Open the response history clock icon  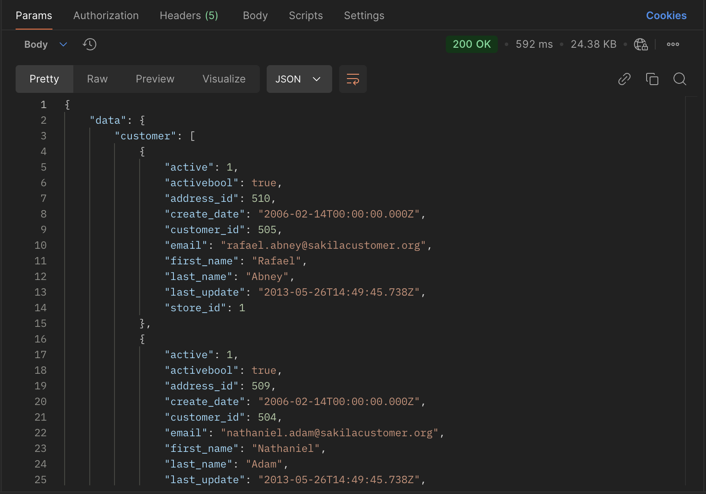90,44
